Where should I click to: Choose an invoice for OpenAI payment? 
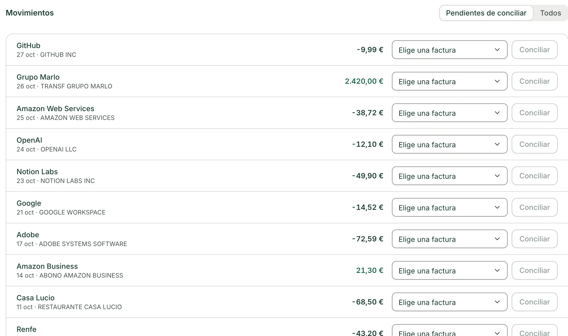(x=449, y=144)
